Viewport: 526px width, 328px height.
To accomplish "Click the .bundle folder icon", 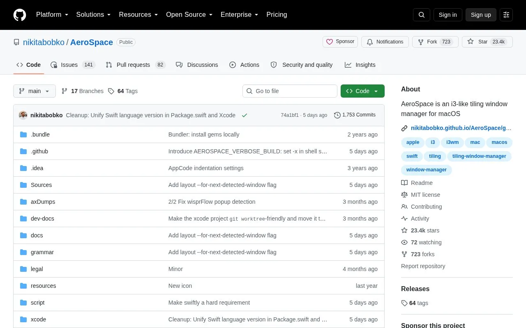I will 23,134.
